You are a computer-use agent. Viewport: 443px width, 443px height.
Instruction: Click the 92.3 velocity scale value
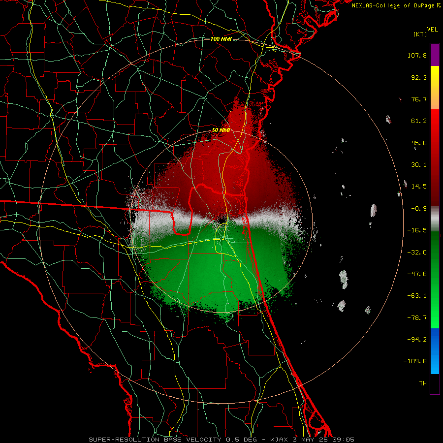(x=419, y=77)
